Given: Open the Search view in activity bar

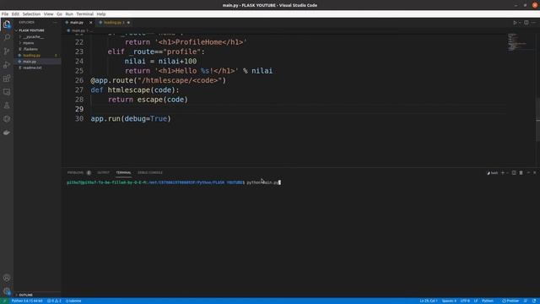Looking at the screenshot, I should coord(7,37).
